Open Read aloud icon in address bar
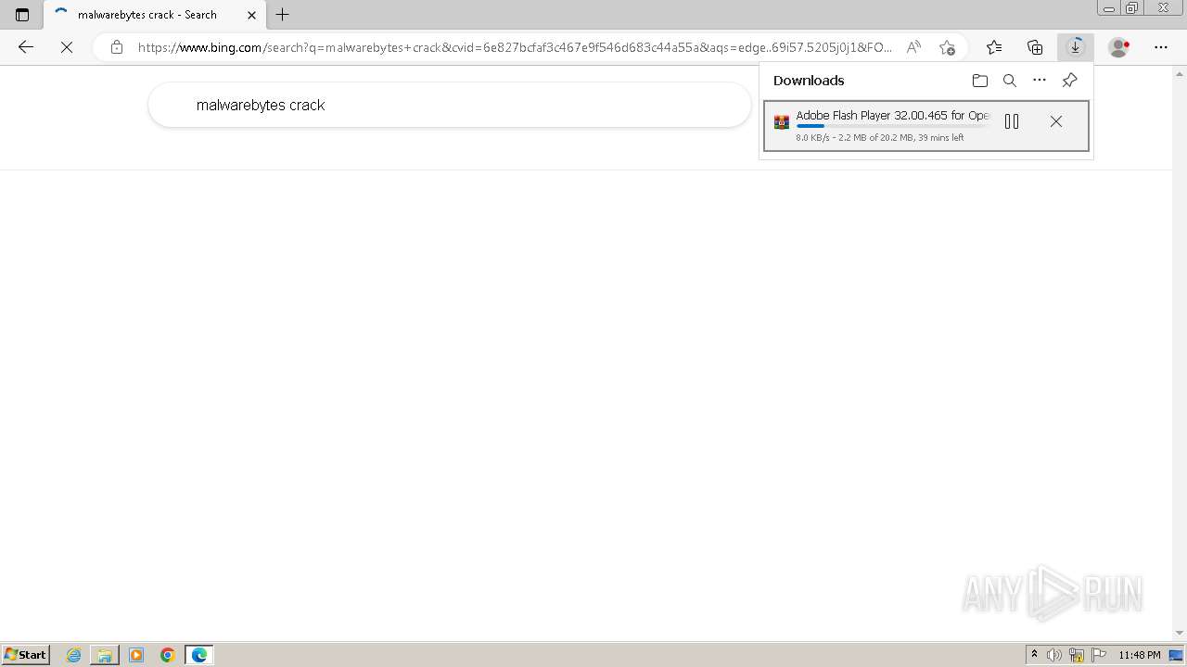The image size is (1187, 667). pyautogui.click(x=913, y=47)
